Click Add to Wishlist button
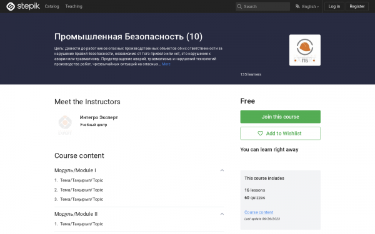The height and width of the screenshot is (234, 375). pyautogui.click(x=280, y=134)
